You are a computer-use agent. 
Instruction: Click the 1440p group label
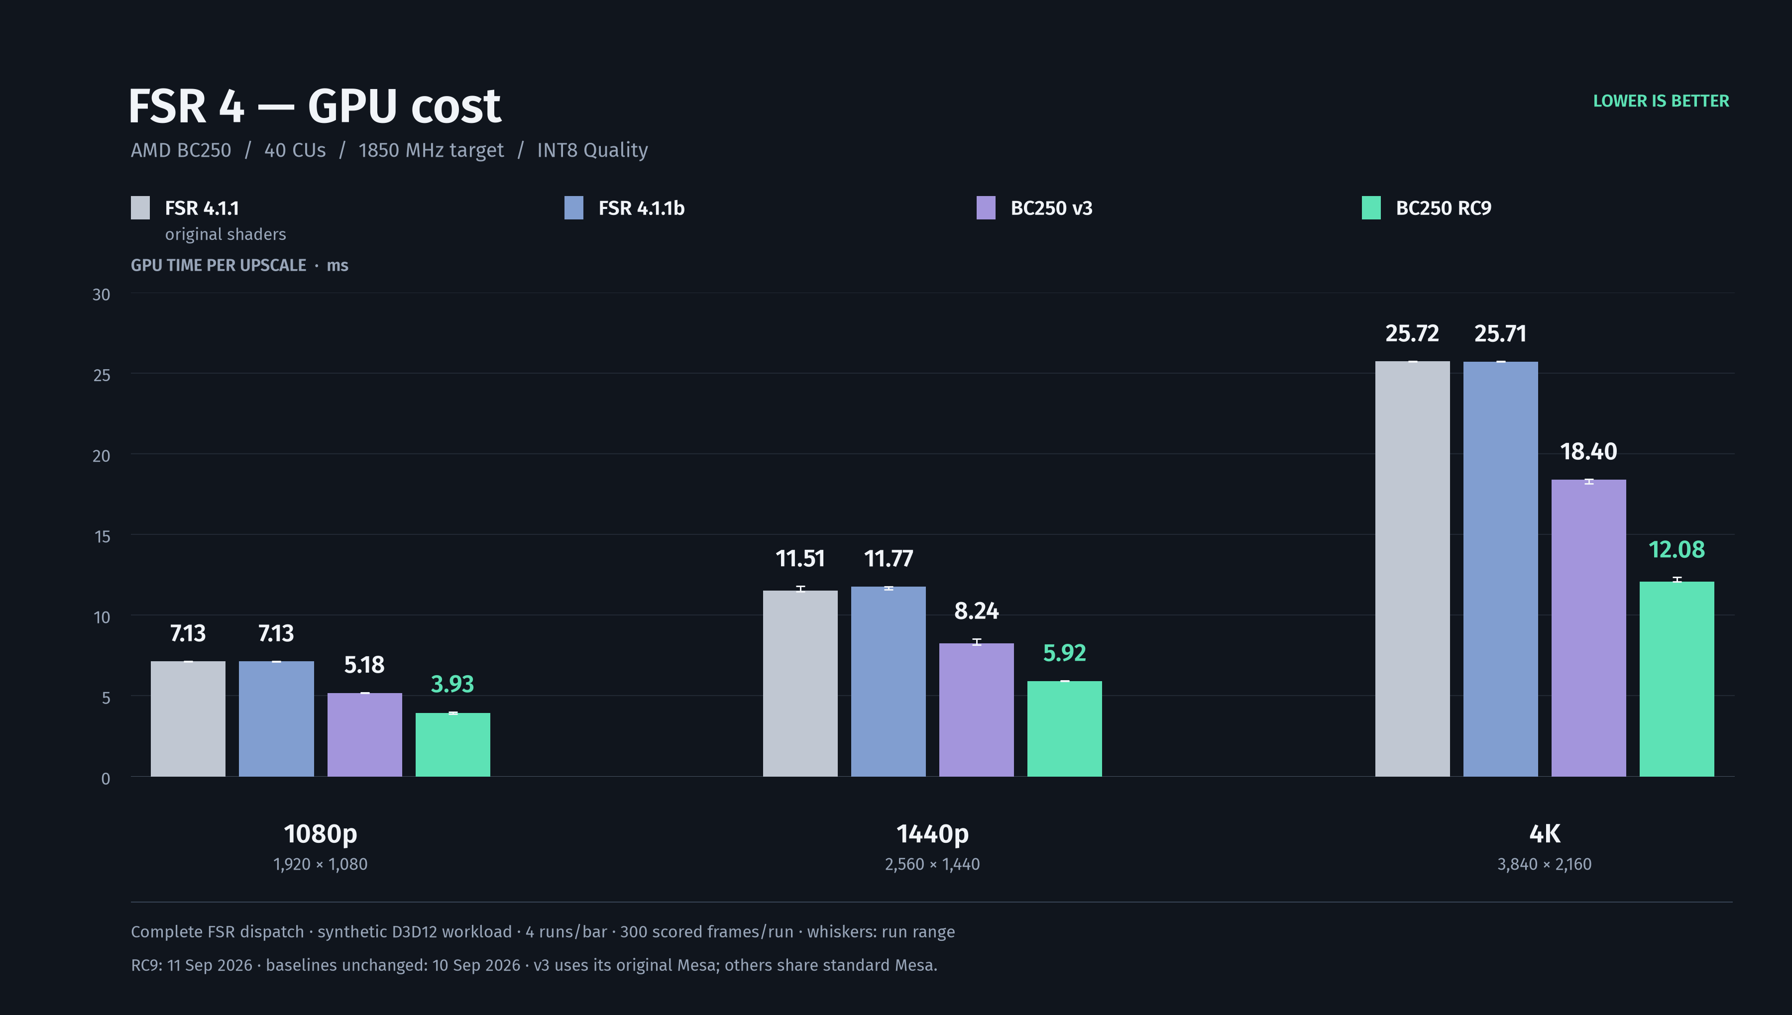click(x=932, y=834)
